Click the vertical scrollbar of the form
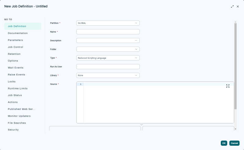 (x=235, y=66)
